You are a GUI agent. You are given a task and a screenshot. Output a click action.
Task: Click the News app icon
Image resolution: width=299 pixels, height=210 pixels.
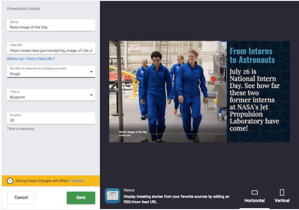(112, 195)
